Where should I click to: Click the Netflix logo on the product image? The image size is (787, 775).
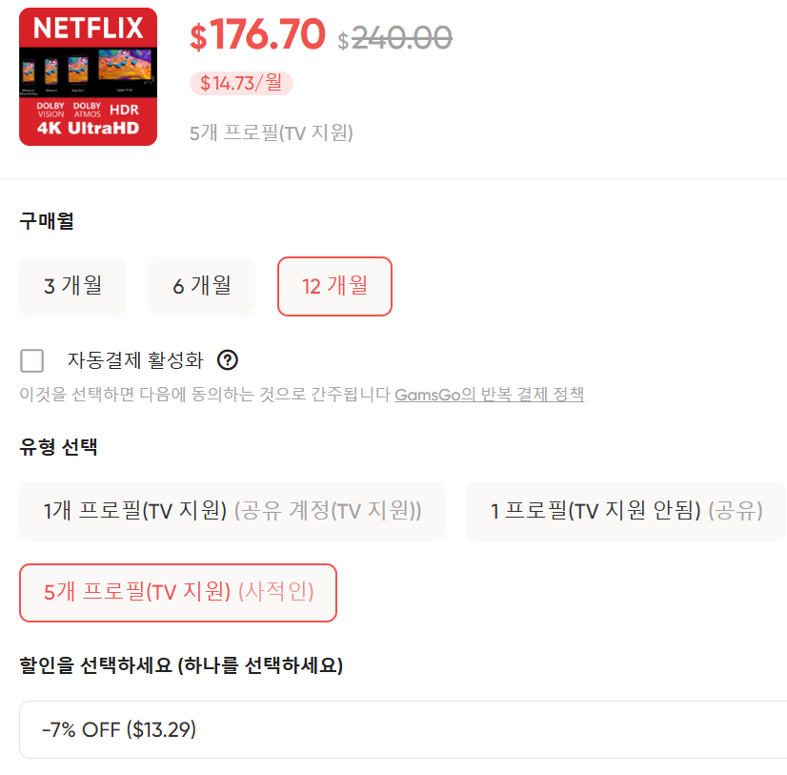tap(88, 26)
